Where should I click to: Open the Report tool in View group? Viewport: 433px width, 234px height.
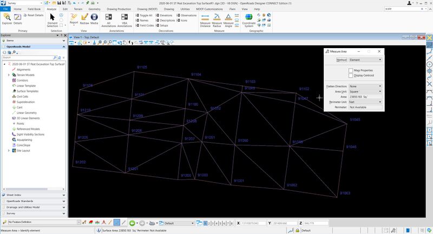(74, 19)
